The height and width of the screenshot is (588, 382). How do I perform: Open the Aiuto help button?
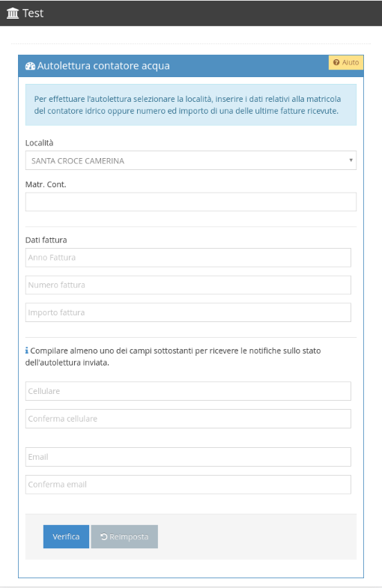pyautogui.click(x=346, y=63)
